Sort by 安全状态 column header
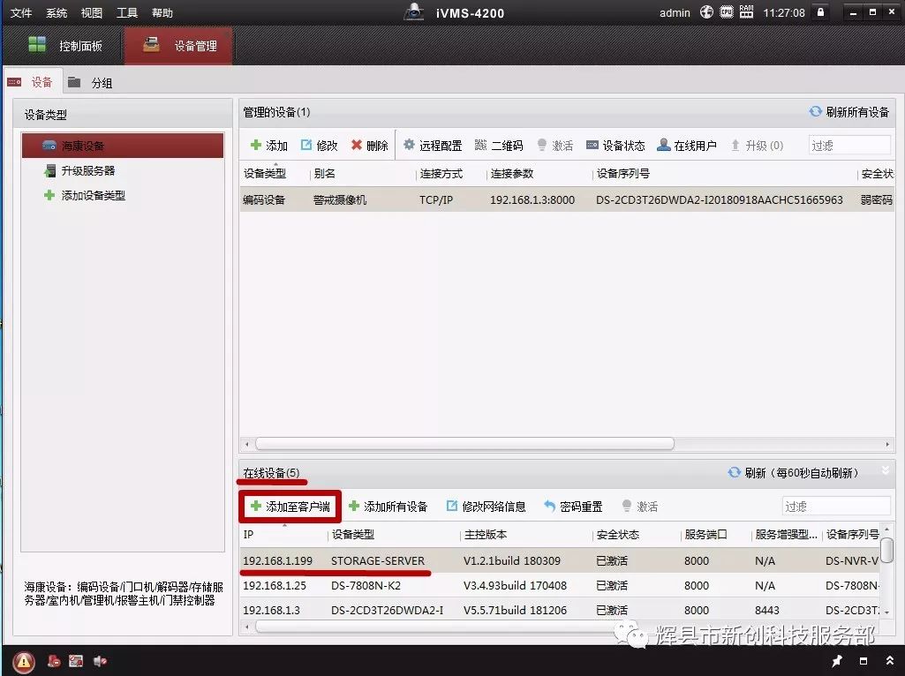Screen dimensions: 905x676 tap(617, 535)
